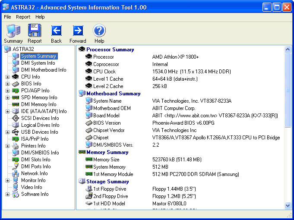The width and height of the screenshot is (294, 220).
Task: Click the Forward arrow toolbar icon
Action: [x=78, y=31]
